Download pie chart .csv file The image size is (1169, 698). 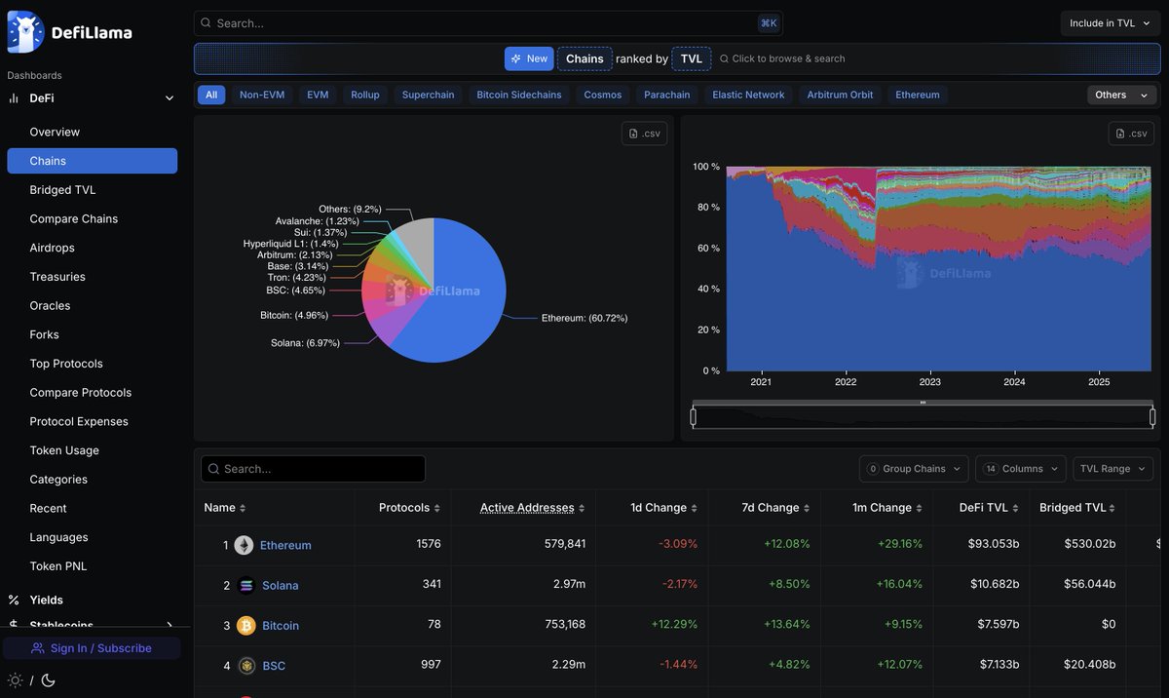(644, 134)
